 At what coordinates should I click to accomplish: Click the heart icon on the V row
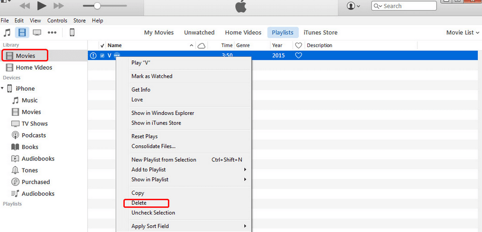(298, 55)
